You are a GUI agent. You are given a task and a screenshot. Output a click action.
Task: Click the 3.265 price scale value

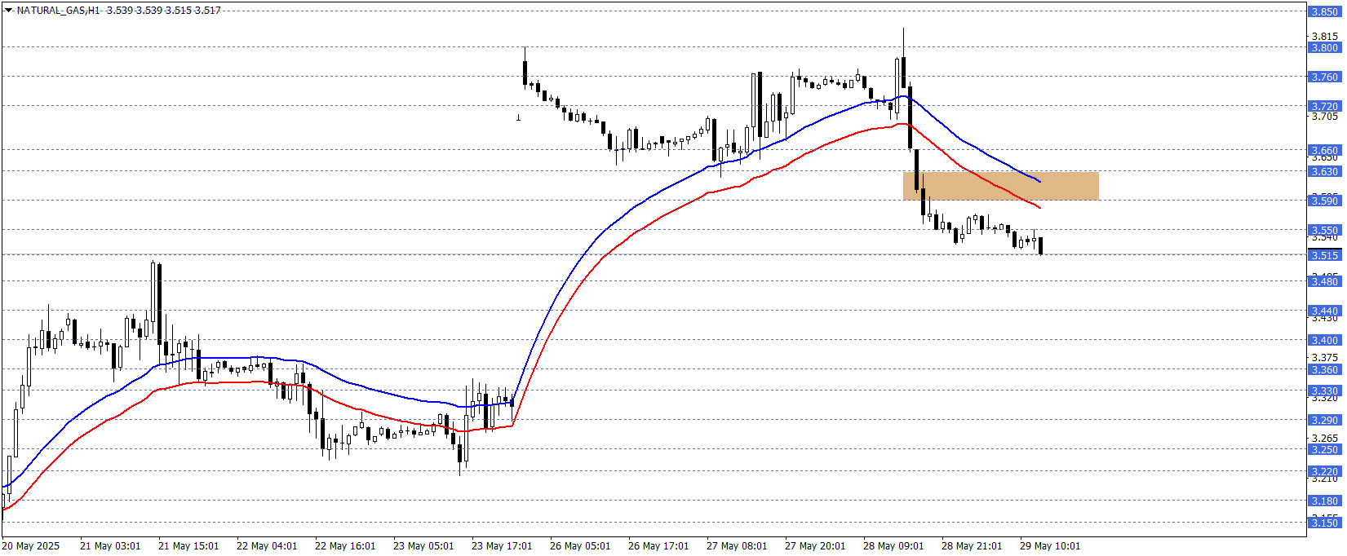pos(1324,439)
